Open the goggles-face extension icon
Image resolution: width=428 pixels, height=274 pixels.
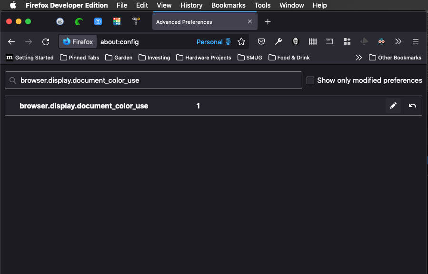pos(381,41)
